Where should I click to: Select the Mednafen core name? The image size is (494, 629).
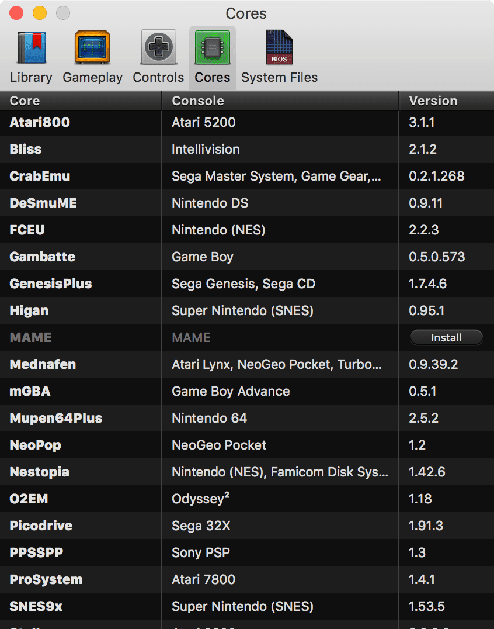(x=43, y=364)
